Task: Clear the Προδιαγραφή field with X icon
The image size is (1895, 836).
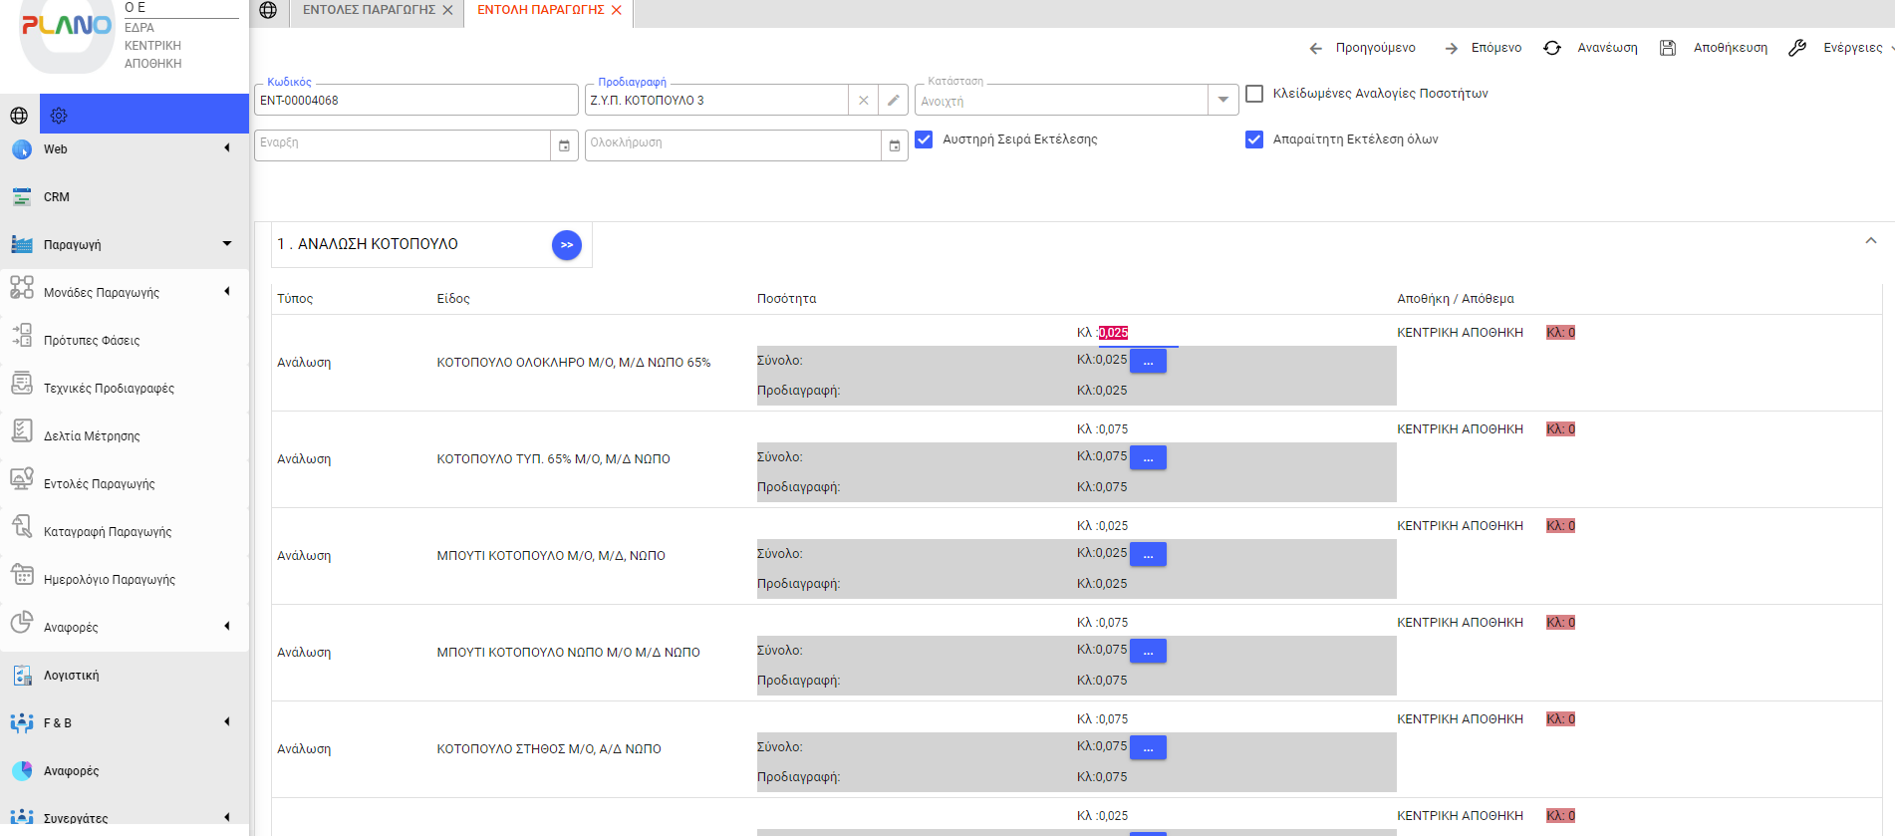Action: click(x=864, y=101)
